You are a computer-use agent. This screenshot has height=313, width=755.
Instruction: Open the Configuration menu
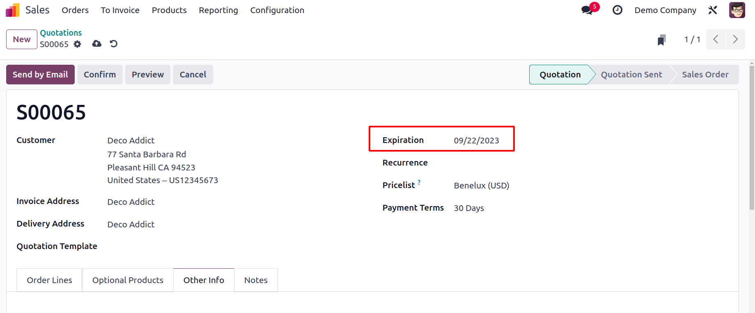tap(277, 10)
